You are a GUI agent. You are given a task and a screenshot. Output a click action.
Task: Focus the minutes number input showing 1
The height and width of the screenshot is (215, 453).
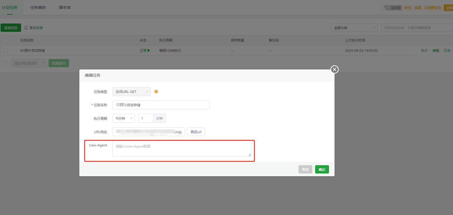coord(146,118)
